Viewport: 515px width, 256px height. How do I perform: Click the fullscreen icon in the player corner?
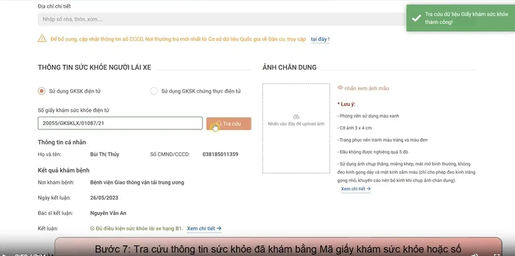coord(496,254)
